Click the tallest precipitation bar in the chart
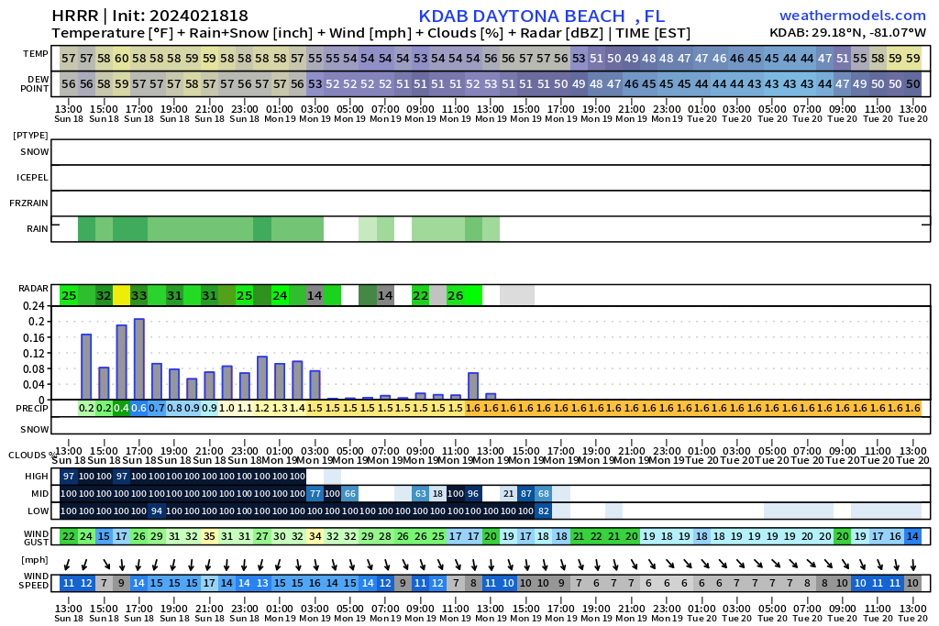The image size is (939, 626). [139, 359]
